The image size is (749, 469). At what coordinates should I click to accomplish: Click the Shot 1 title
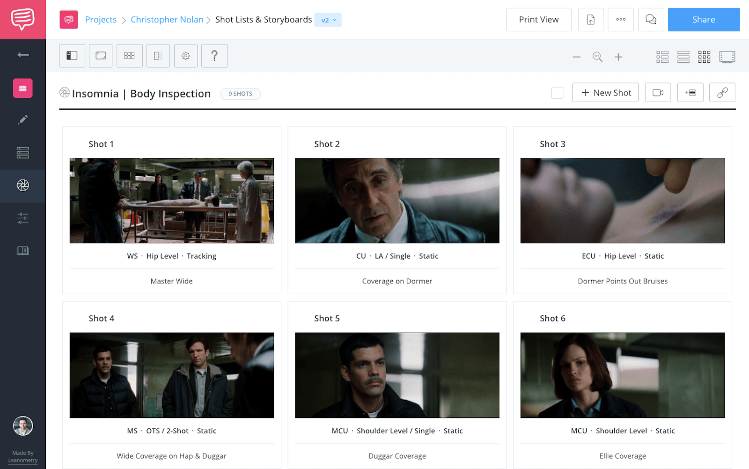pos(101,144)
